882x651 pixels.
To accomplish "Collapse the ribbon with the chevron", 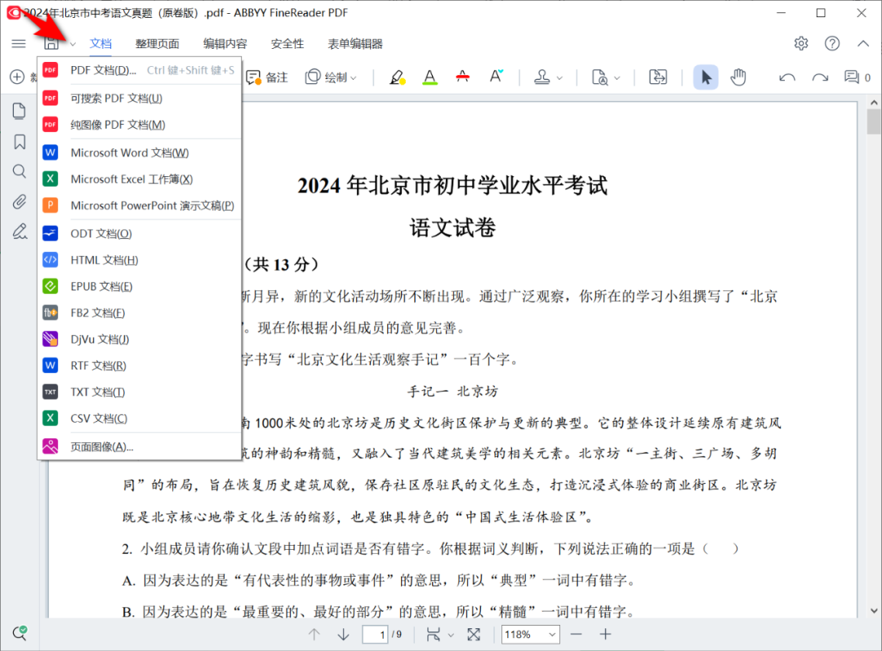I will 863,43.
